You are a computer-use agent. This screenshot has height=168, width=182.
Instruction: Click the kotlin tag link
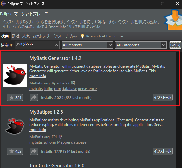[48, 89]
